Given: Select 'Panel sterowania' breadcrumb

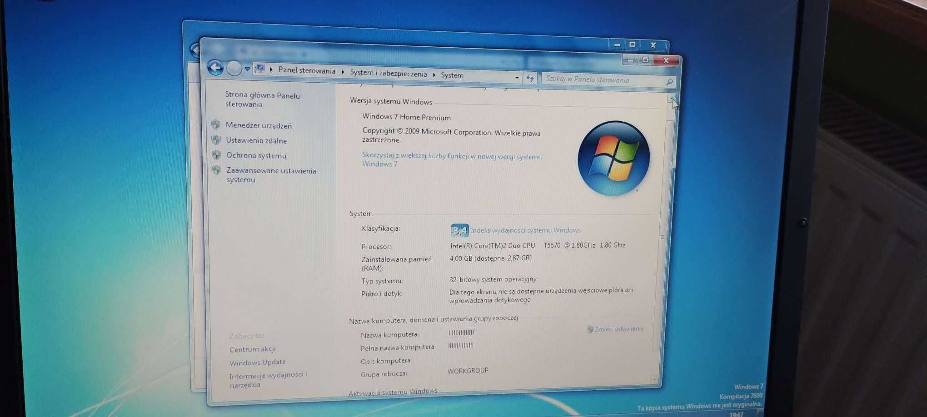Looking at the screenshot, I should [307, 70].
